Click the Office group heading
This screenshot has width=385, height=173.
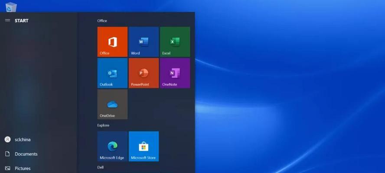(102, 21)
